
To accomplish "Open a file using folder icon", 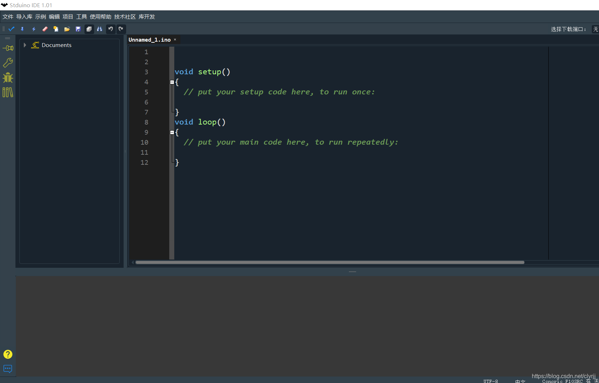I will click(67, 29).
